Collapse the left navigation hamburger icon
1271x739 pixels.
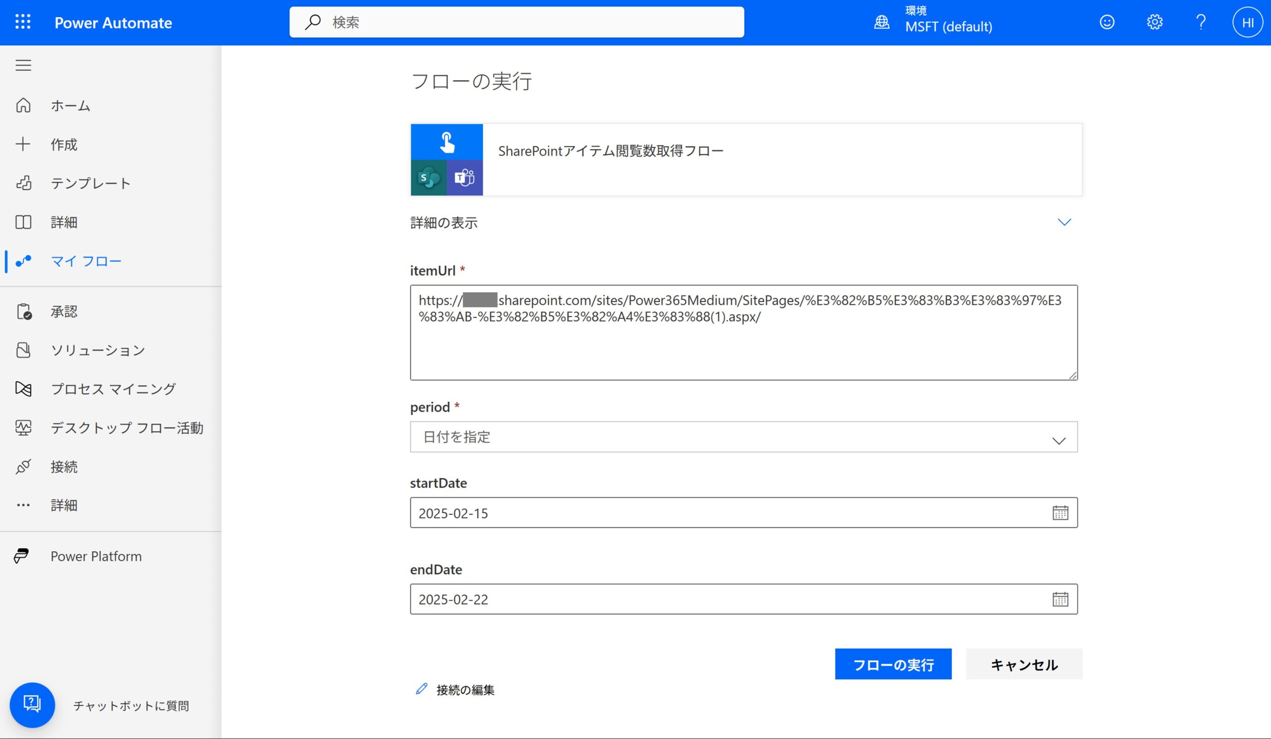23,65
